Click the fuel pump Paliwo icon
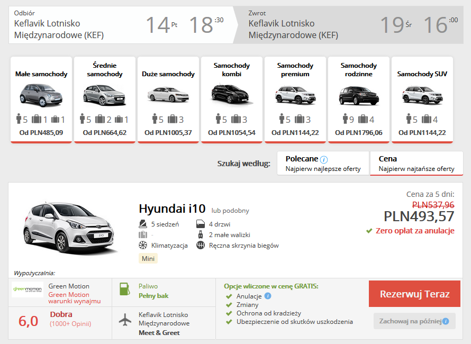Image resolution: width=471 pixels, height=344 pixels. (125, 289)
